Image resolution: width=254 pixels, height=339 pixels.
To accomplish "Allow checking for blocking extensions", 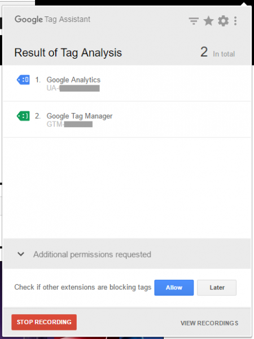I will (x=174, y=288).
